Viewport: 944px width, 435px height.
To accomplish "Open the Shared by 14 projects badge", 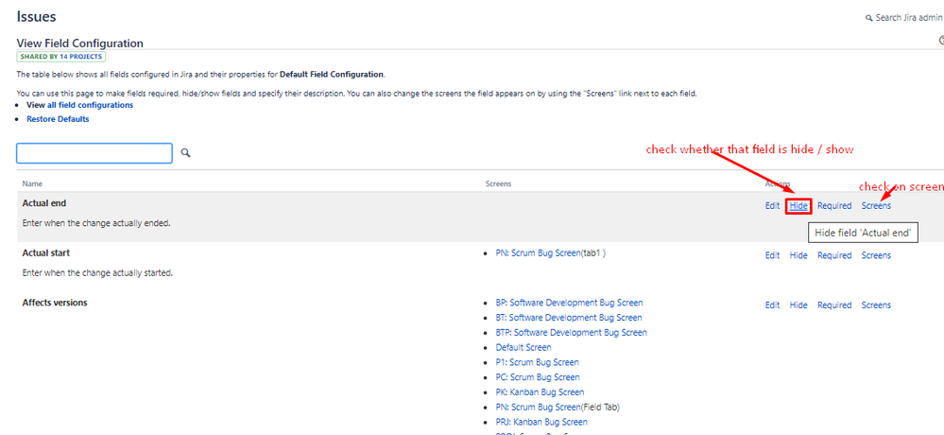I will [60, 57].
